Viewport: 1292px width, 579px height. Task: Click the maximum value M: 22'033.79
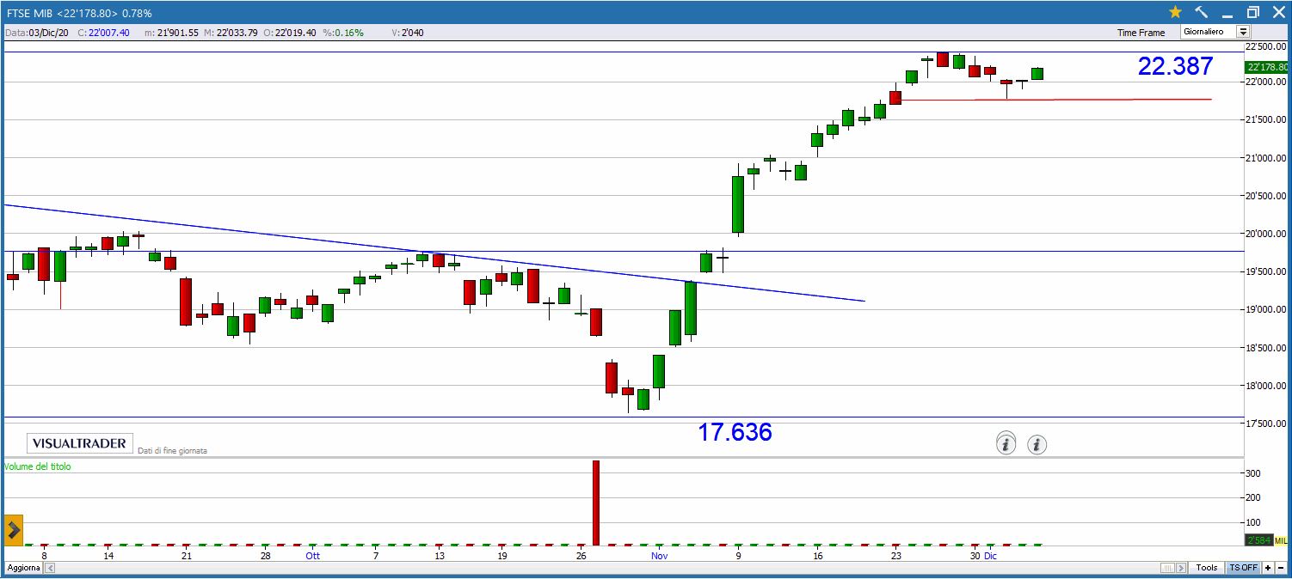tap(231, 33)
